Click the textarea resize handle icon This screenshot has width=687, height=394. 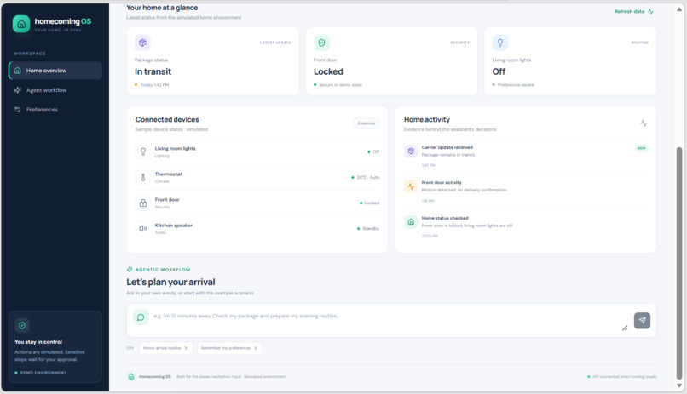tap(625, 328)
